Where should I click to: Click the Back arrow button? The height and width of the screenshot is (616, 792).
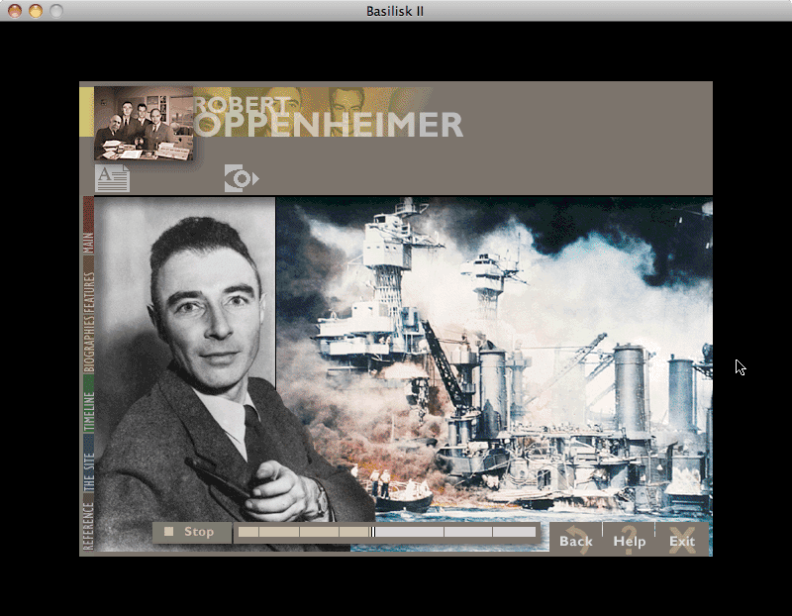click(x=575, y=540)
